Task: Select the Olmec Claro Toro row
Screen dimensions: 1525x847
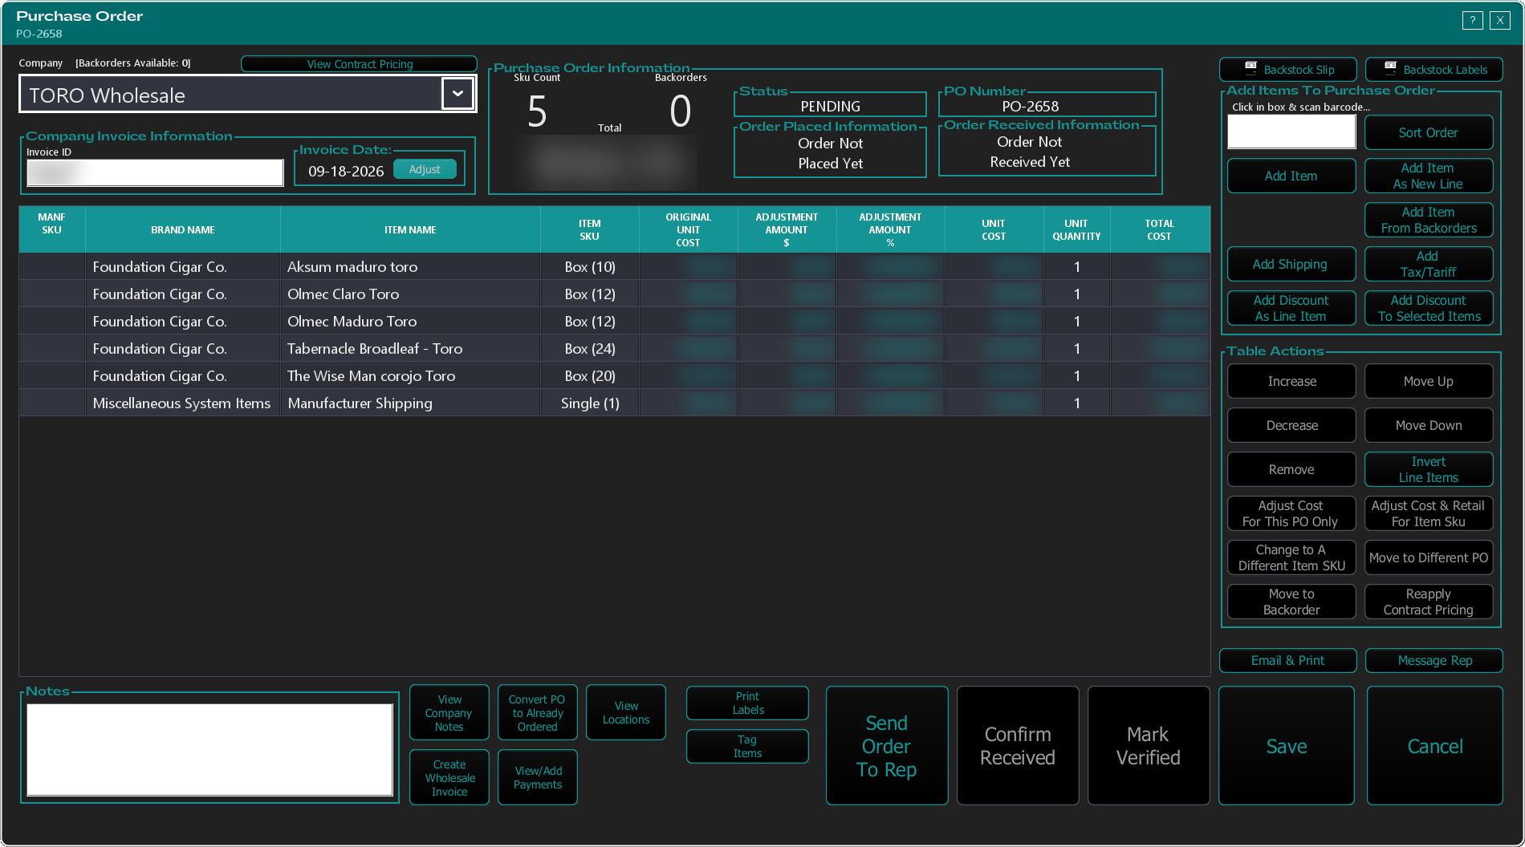Action: 615,294
